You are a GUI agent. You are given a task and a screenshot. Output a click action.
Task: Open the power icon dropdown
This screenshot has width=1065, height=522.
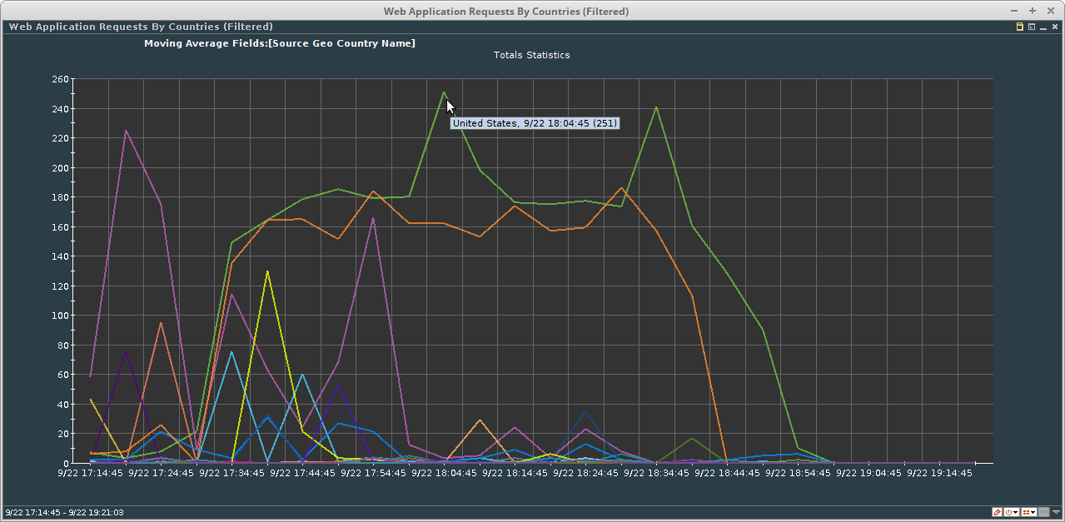click(x=1012, y=512)
